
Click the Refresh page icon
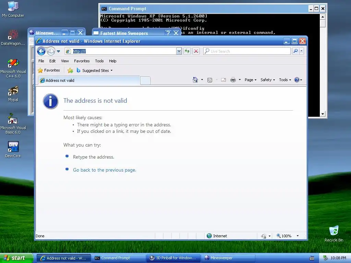[187, 51]
